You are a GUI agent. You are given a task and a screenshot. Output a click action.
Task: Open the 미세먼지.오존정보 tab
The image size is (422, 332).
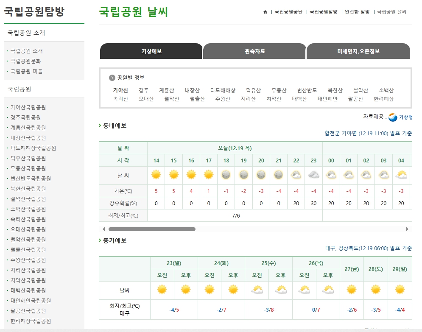358,51
